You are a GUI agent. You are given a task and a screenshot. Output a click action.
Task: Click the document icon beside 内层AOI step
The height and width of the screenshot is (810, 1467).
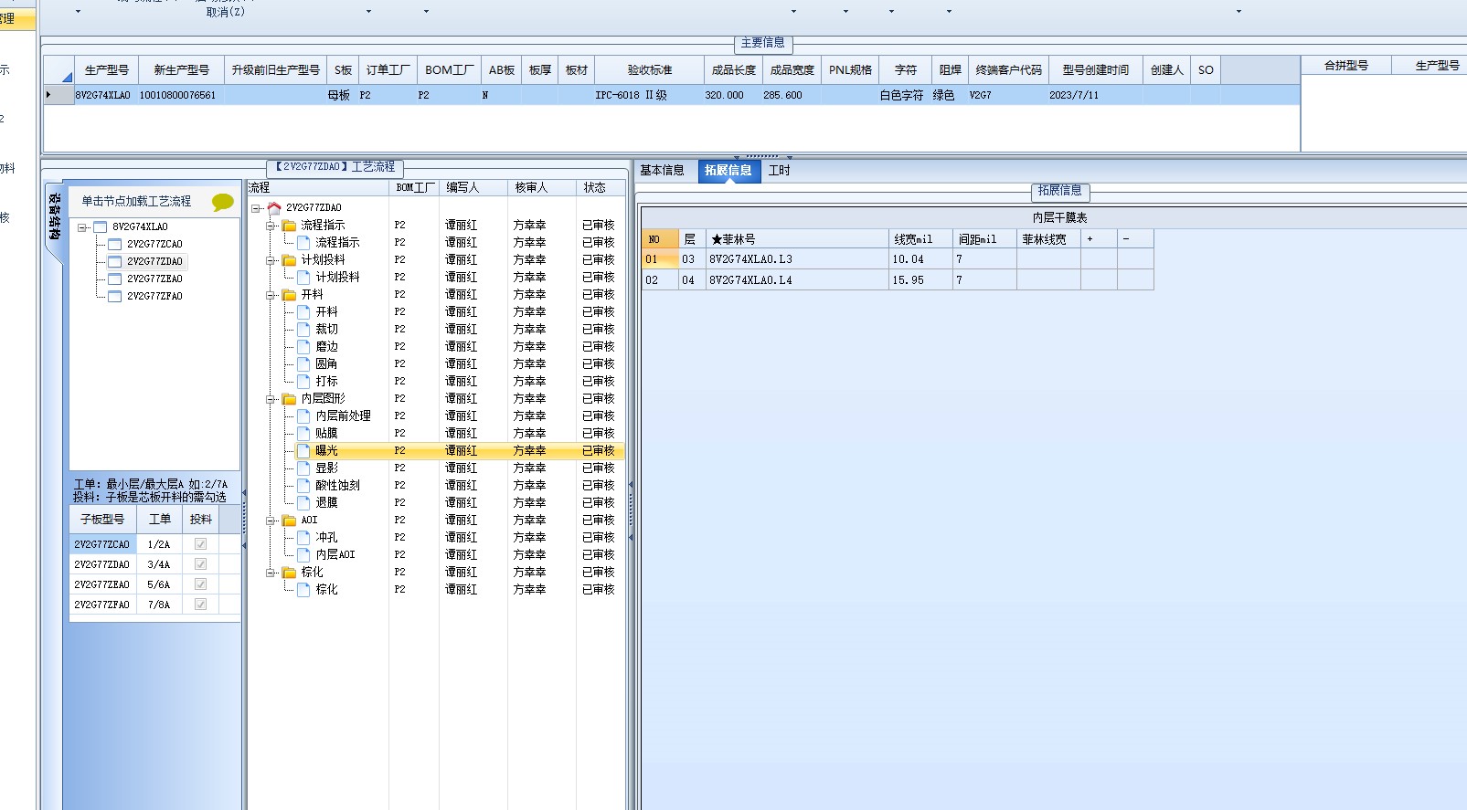click(303, 554)
